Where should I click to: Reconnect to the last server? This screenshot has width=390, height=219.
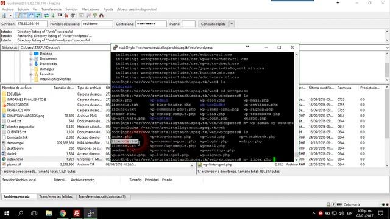pyautogui.click(x=73, y=15)
